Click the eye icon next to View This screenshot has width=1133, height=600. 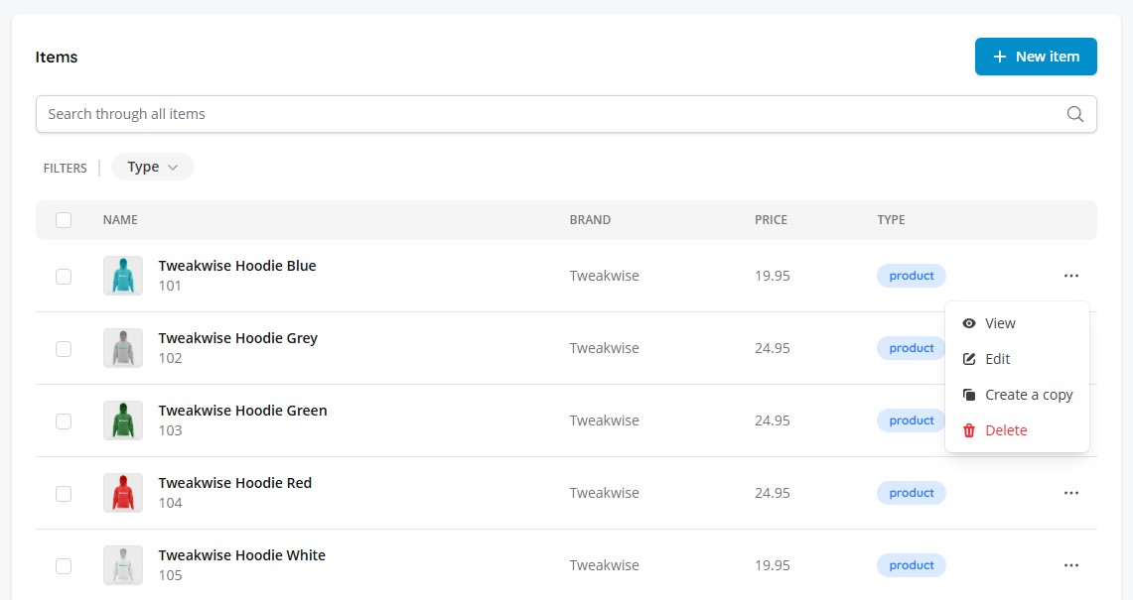[969, 323]
